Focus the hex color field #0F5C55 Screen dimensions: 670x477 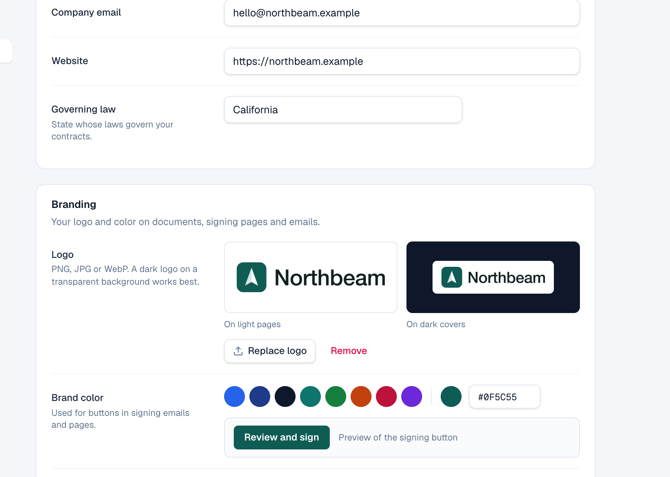click(505, 397)
